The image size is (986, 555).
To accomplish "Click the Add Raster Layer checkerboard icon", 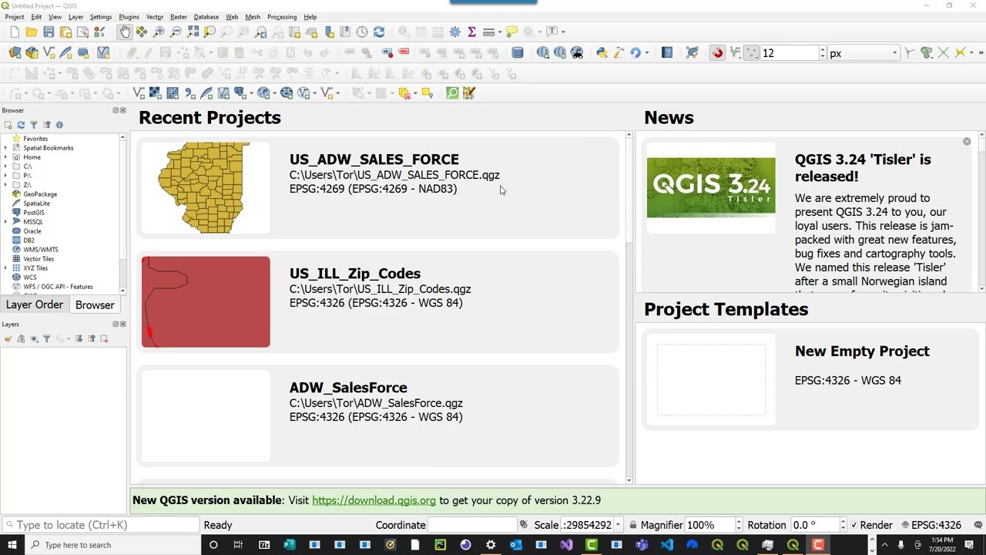I will (x=155, y=92).
